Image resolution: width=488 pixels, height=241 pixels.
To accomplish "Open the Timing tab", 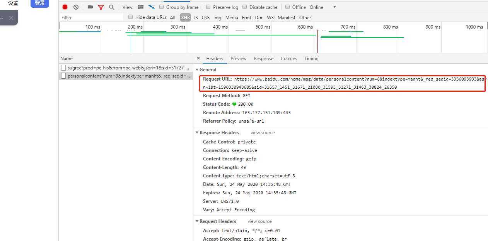I will pos(311,59).
